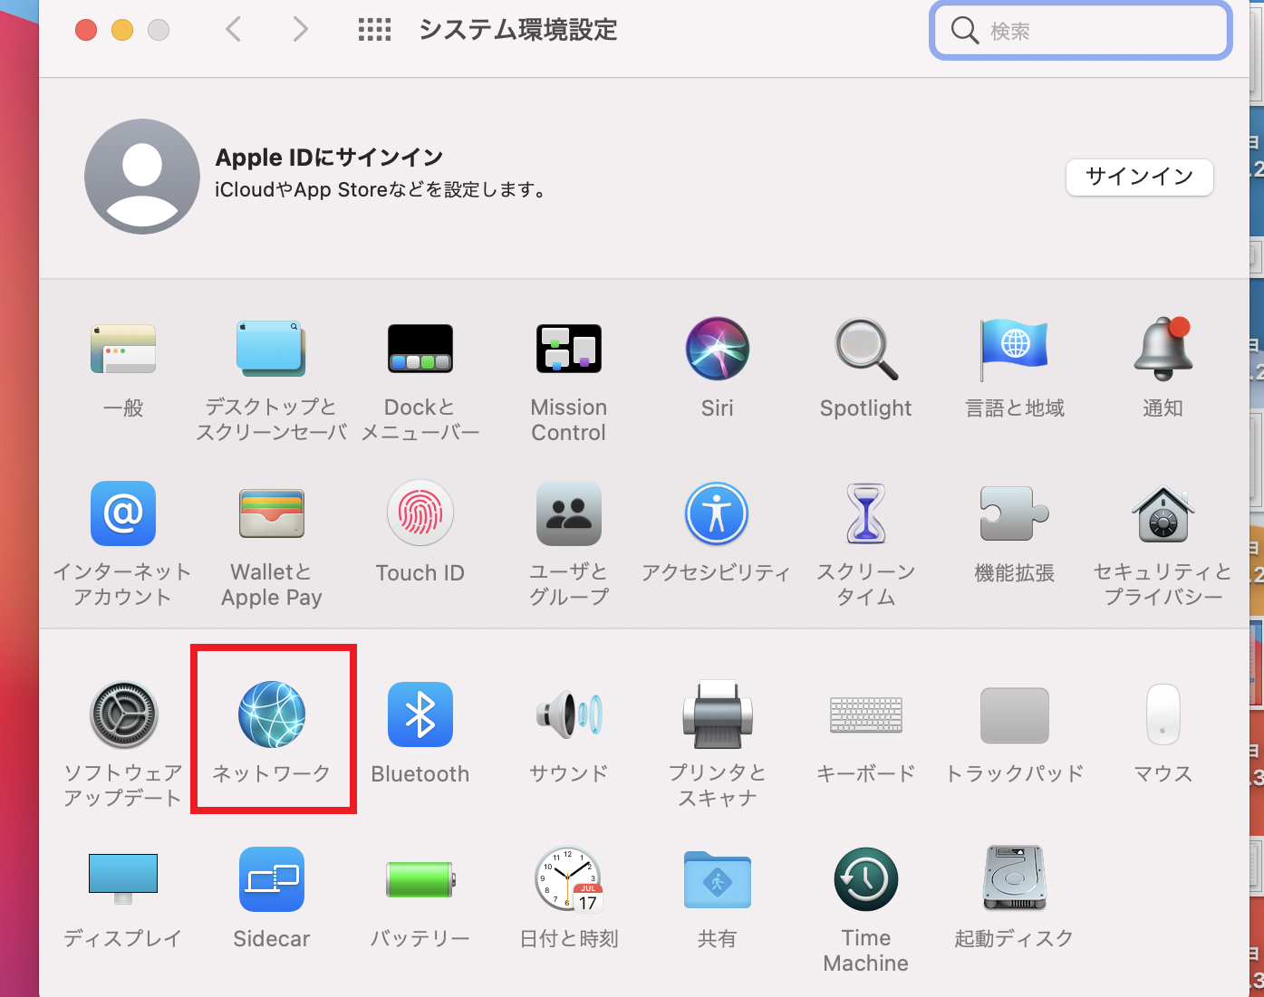Show all preferences with the grid button
The width and height of the screenshot is (1264, 997).
coord(374,30)
